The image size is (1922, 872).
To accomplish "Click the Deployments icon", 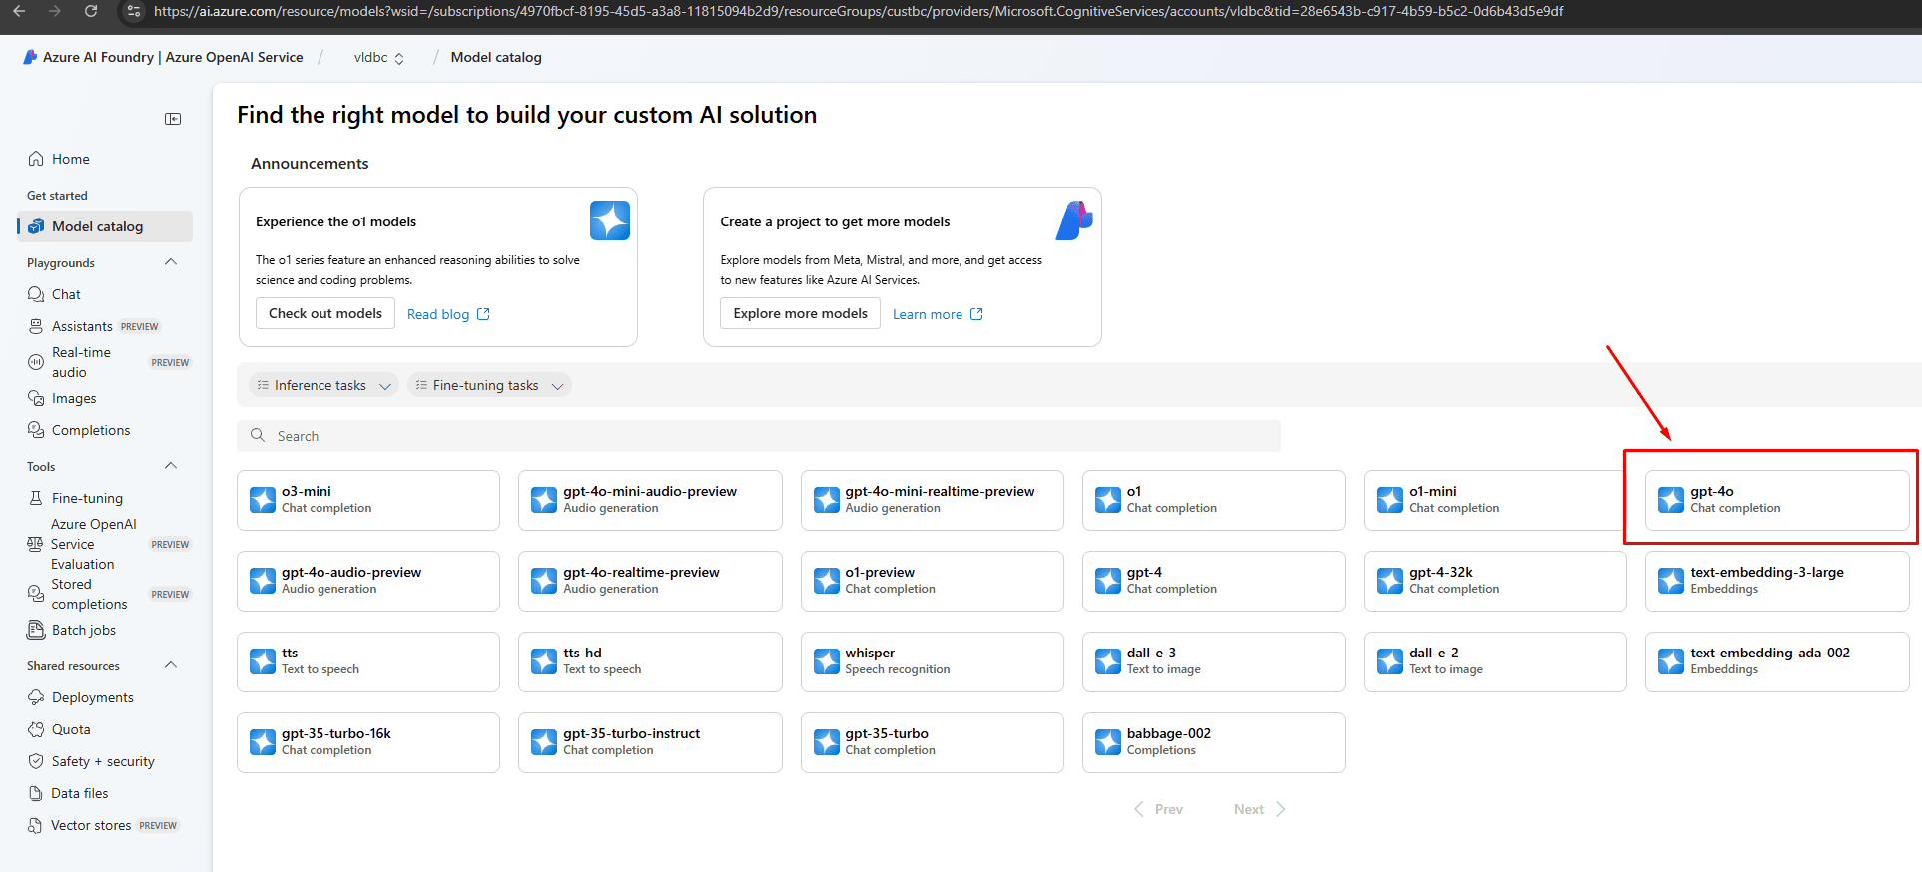I will click(36, 697).
